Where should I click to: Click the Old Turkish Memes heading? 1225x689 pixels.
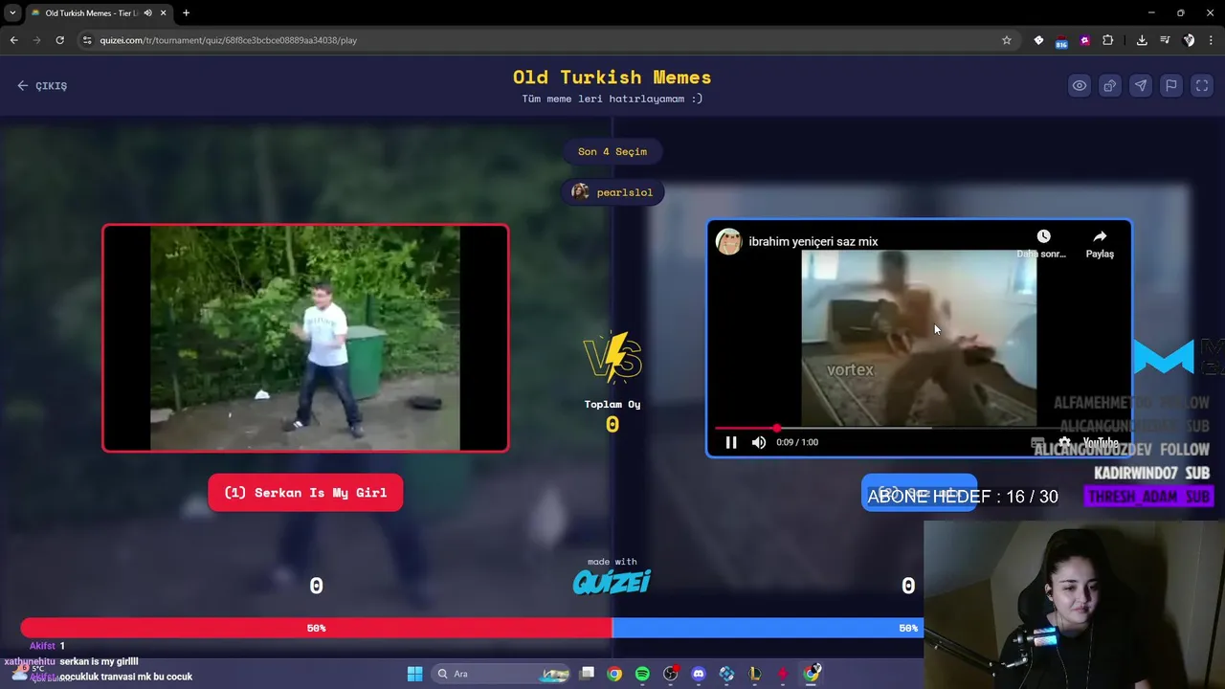[x=612, y=78]
